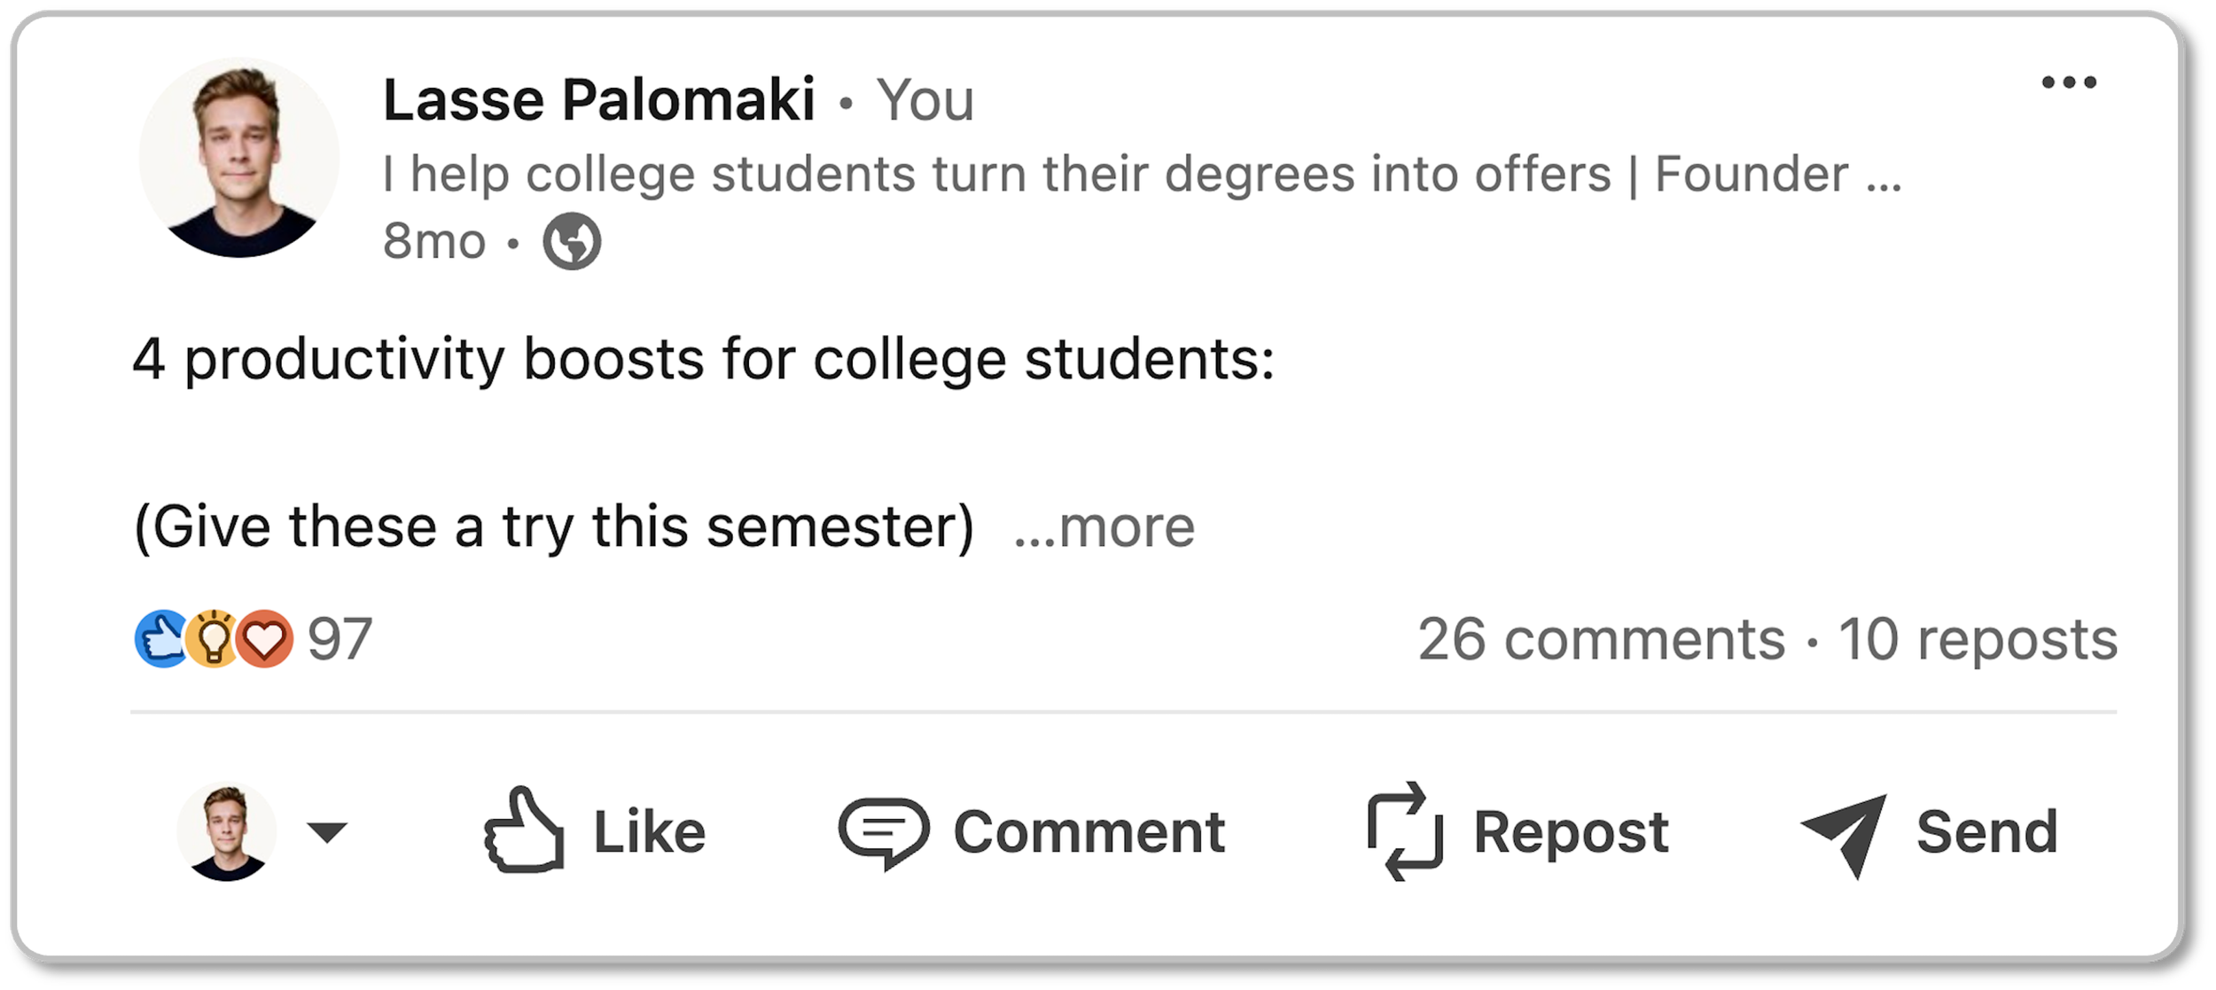
Task: Open the three-dot post options menu
Action: coord(2069,83)
